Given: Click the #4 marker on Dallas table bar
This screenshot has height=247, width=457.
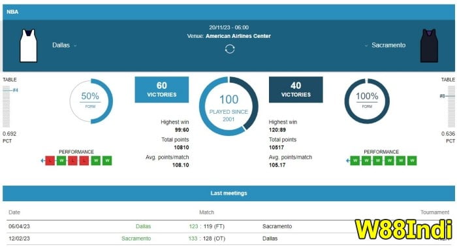Looking at the screenshot, I should tap(15, 90).
